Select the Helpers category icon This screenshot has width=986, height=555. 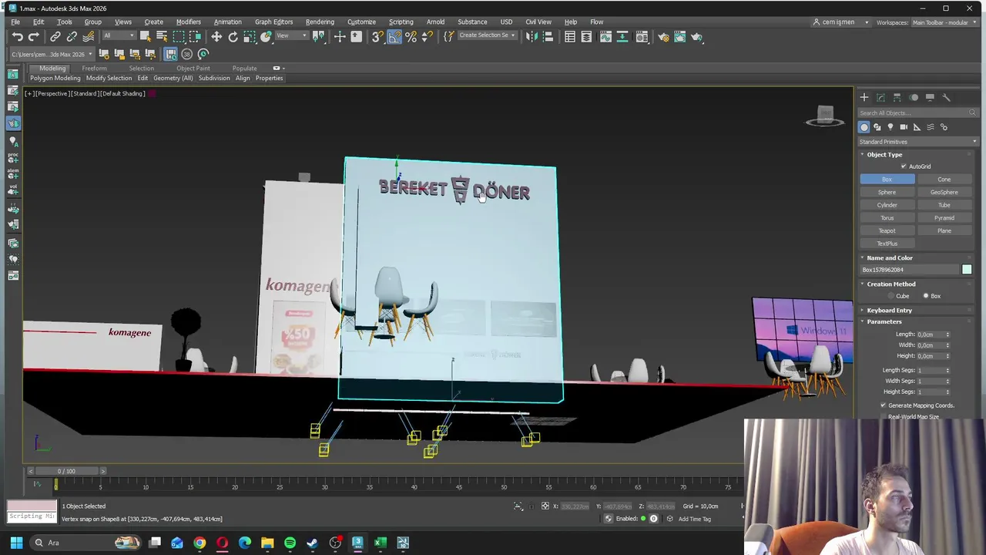(x=917, y=127)
